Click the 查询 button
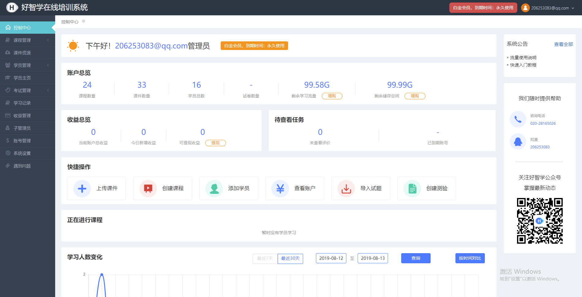Viewport: 582px width, 297px height. [416, 258]
